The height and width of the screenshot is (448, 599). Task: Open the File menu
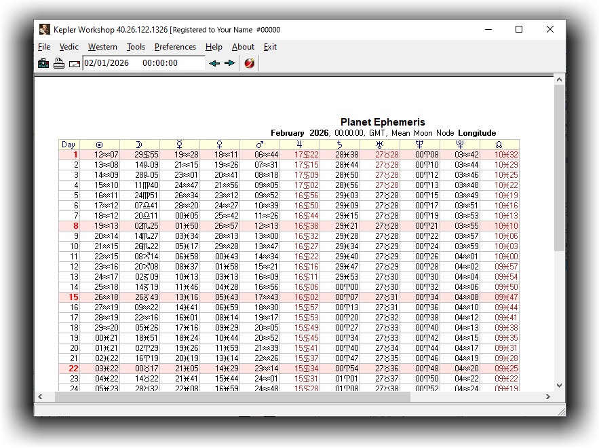[44, 47]
